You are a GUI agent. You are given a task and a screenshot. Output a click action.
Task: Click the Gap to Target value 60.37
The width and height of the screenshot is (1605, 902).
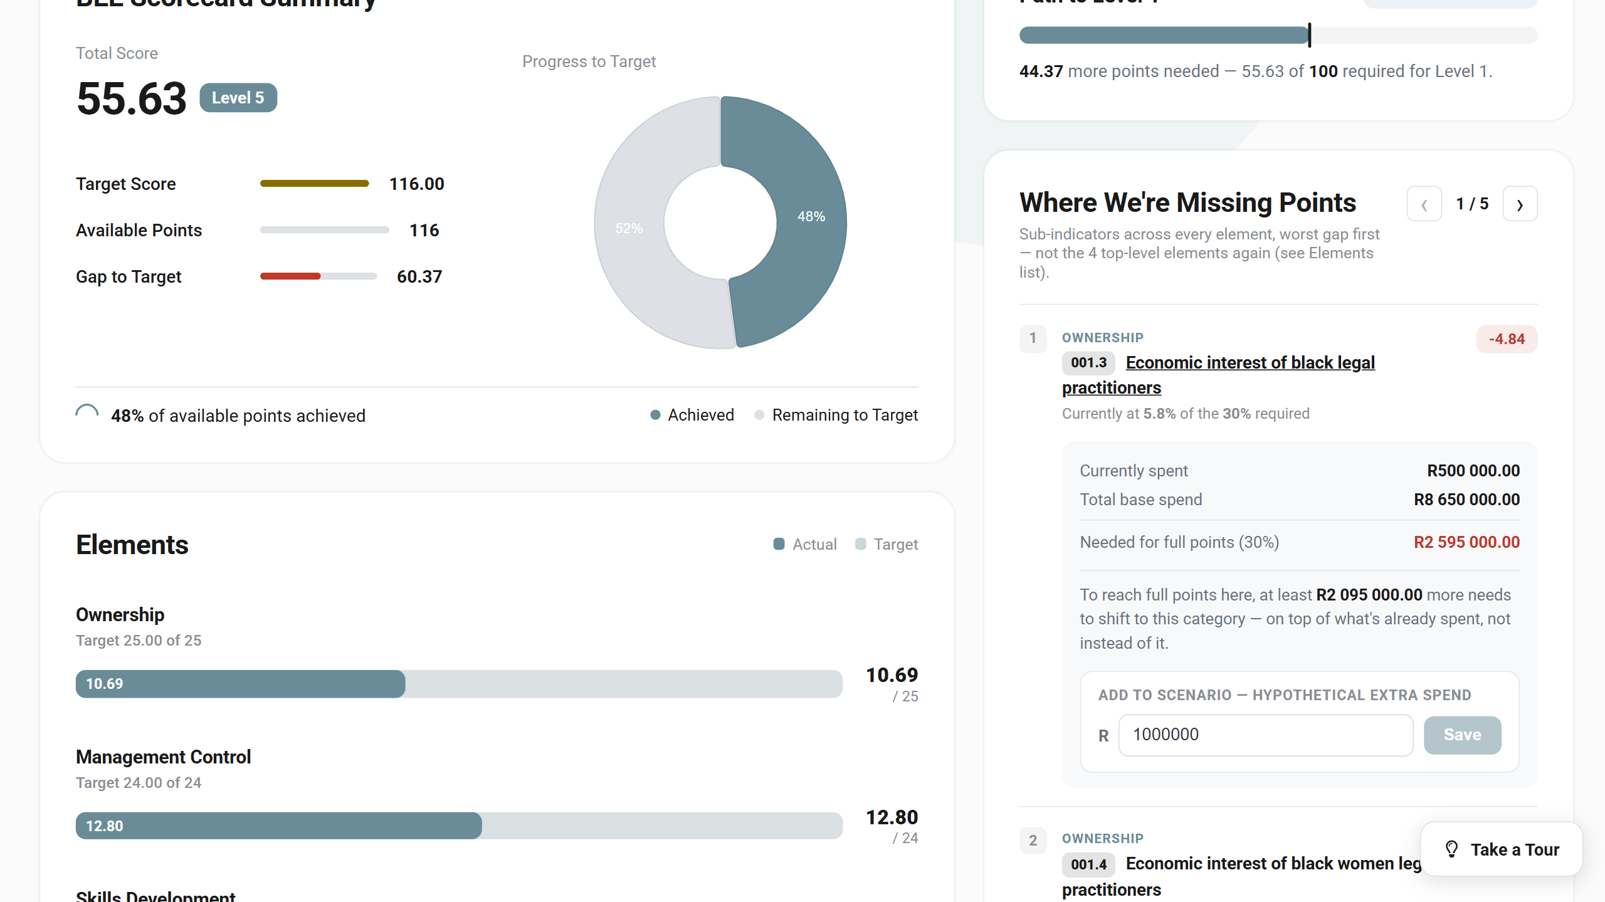419,276
